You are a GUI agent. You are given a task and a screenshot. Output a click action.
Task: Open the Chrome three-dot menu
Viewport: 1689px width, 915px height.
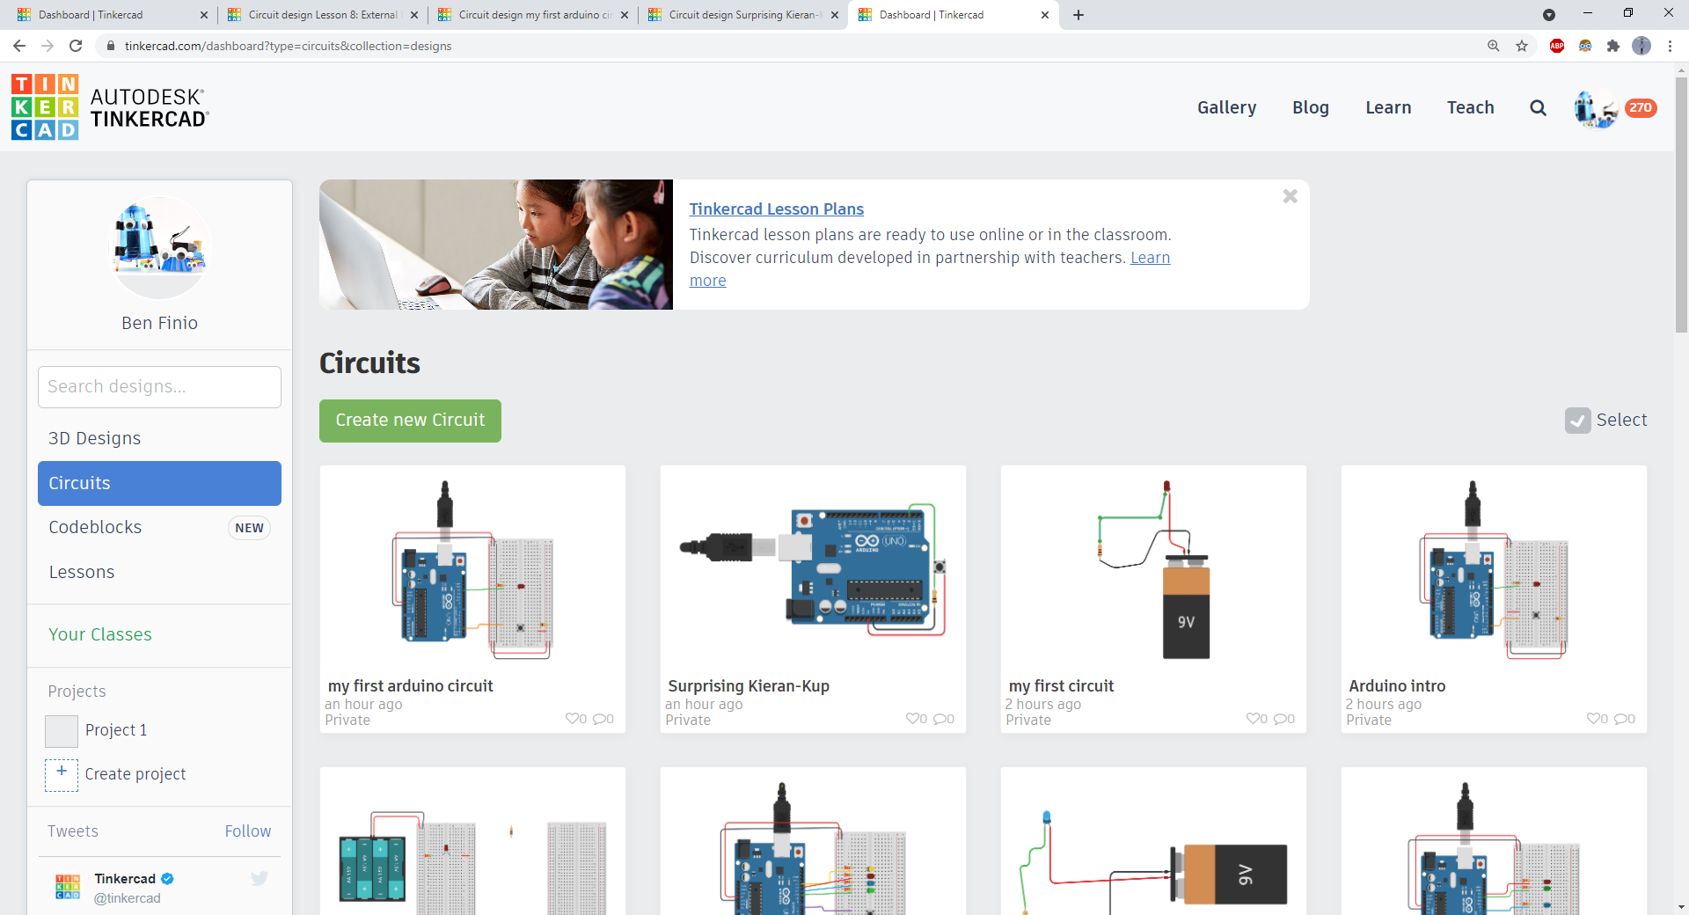(1671, 46)
